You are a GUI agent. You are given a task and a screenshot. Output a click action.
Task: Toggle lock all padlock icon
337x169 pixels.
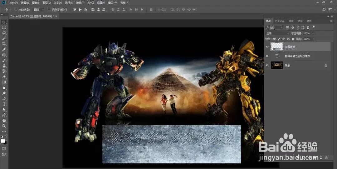pos(293,39)
